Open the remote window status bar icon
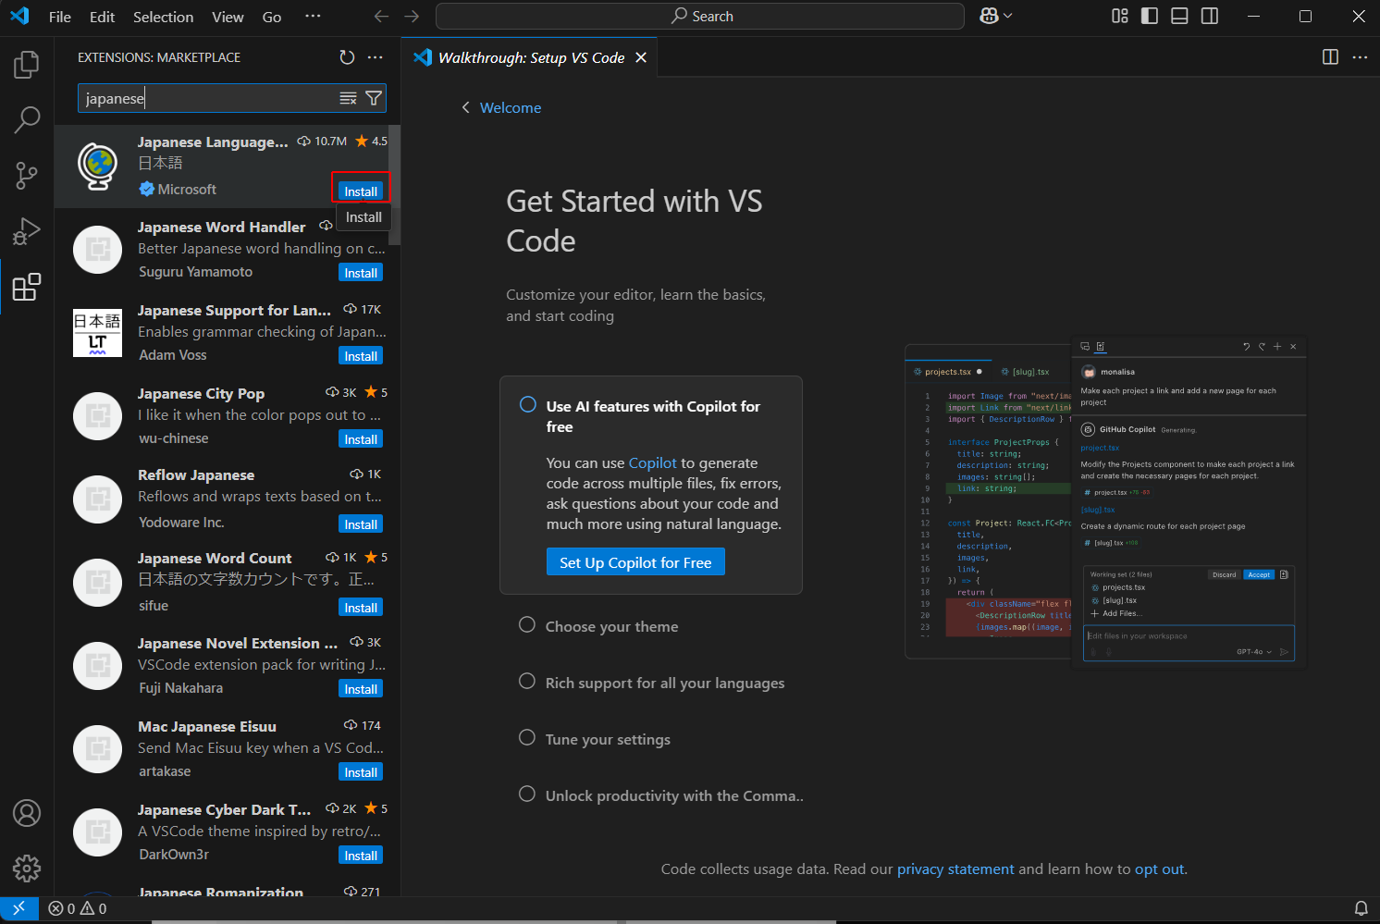 pos(19,909)
